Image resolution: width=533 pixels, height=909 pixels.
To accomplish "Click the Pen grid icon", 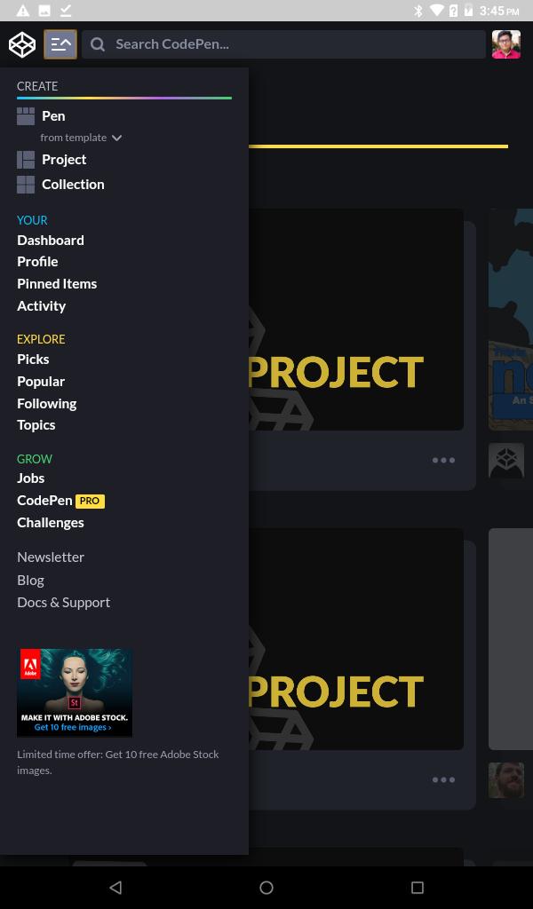I will click(x=26, y=116).
